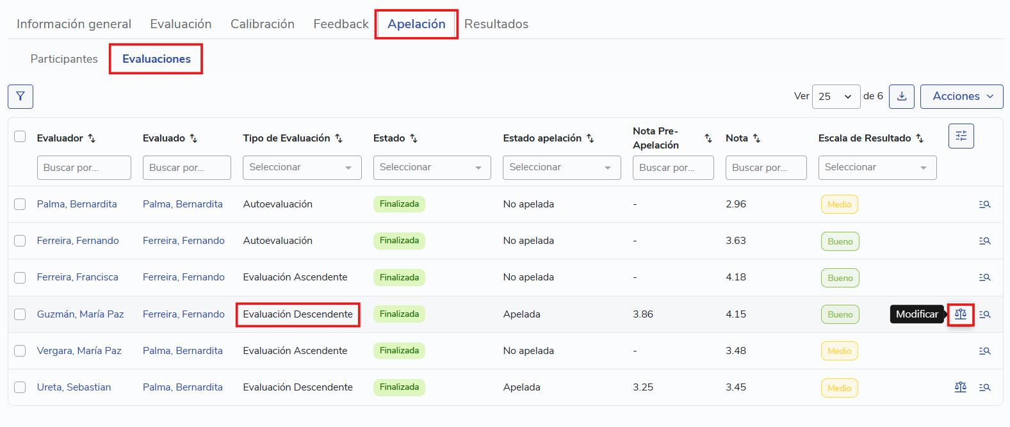1010x427 pixels.
Task: Click scale Modificar icon in Guzmán row
Action: pyautogui.click(x=960, y=314)
